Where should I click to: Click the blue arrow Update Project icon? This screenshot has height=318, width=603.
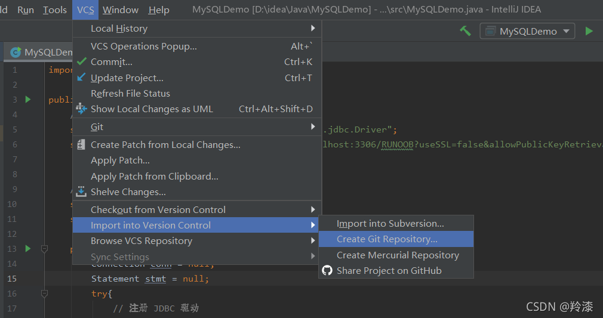click(81, 78)
